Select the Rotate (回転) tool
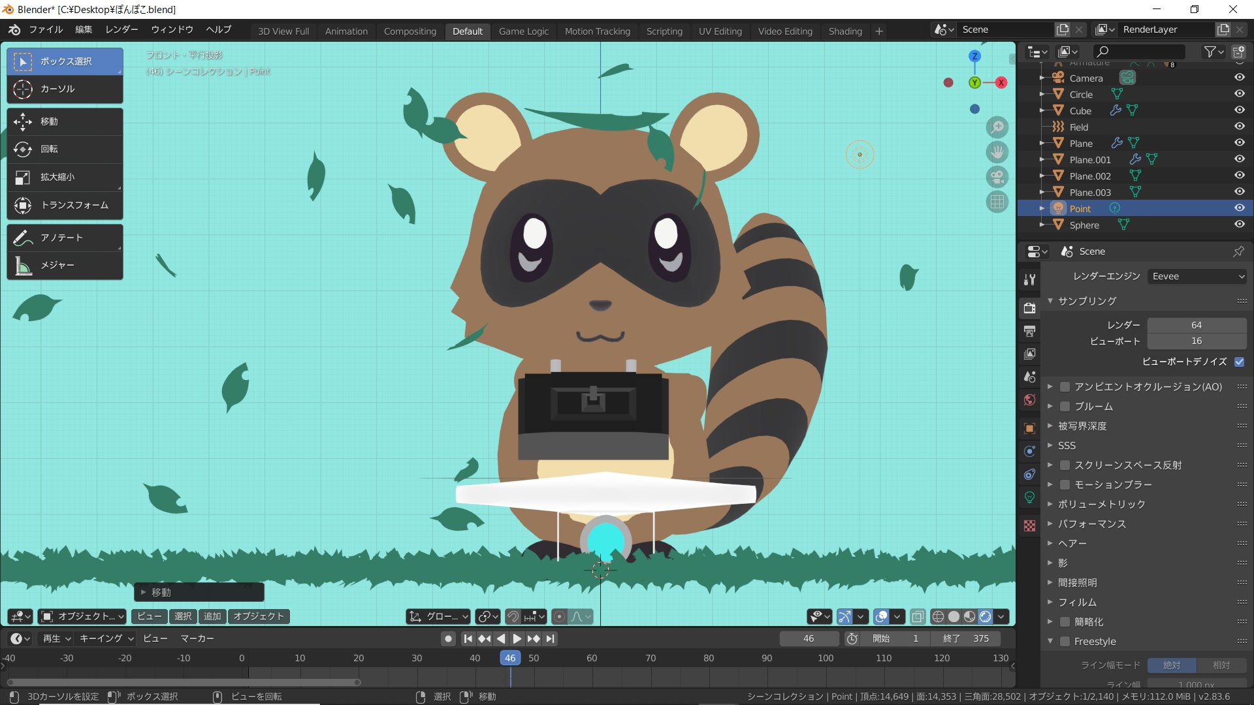The width and height of the screenshot is (1254, 705). [x=64, y=149]
